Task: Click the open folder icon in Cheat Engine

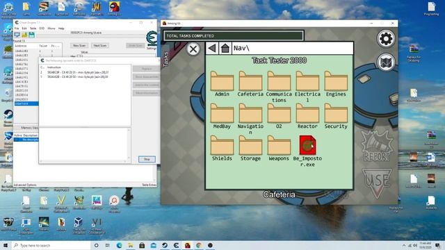Action: 24,35
